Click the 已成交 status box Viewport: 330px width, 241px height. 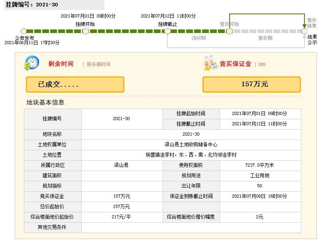(75, 84)
